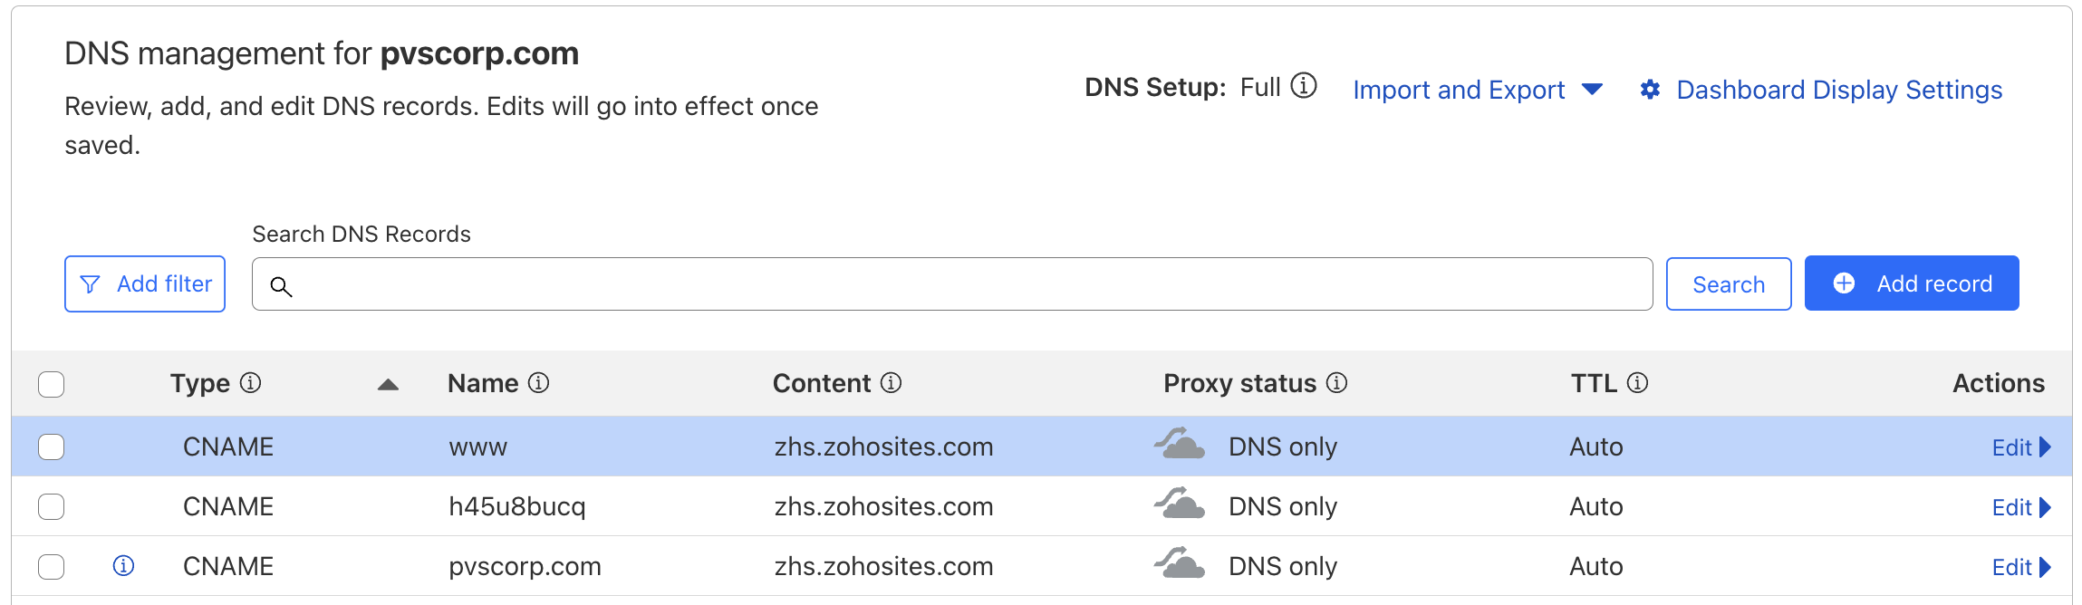Click the info icon beside Content header
The image size is (2082, 605).
(x=891, y=383)
